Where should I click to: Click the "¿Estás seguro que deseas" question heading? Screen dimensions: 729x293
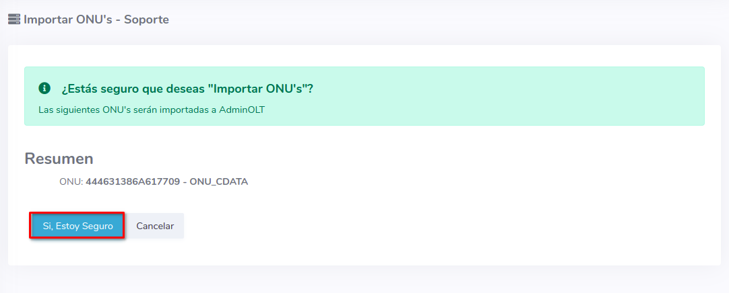tap(127, 89)
